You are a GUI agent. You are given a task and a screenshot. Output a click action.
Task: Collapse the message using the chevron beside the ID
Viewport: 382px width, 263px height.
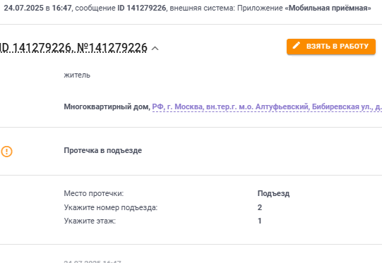(155, 49)
